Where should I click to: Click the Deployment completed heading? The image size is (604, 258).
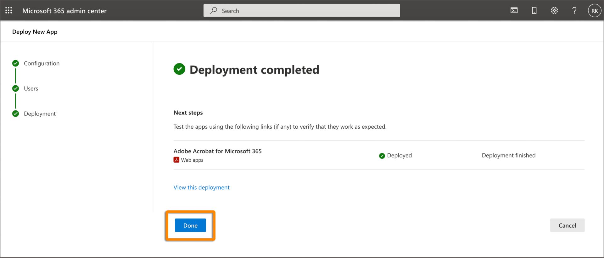click(254, 69)
